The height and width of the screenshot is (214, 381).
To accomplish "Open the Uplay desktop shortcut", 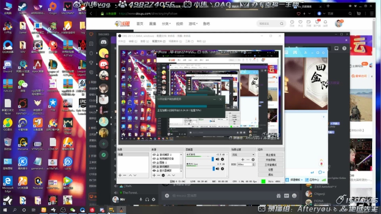I will pos(68,164).
